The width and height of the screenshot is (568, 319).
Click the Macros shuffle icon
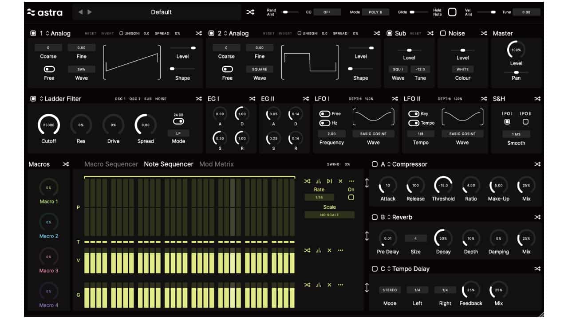66,164
